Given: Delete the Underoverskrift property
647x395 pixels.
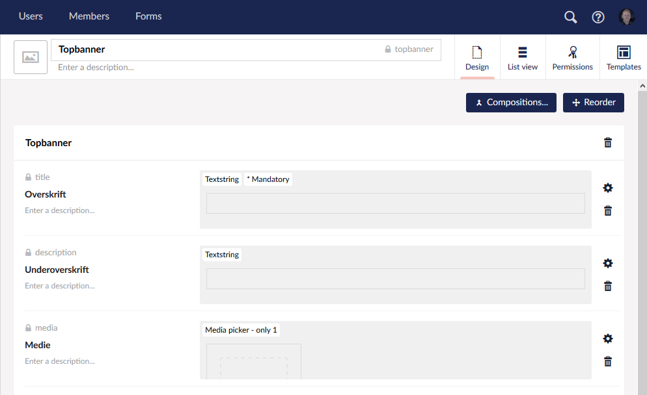Looking at the screenshot, I should point(608,287).
